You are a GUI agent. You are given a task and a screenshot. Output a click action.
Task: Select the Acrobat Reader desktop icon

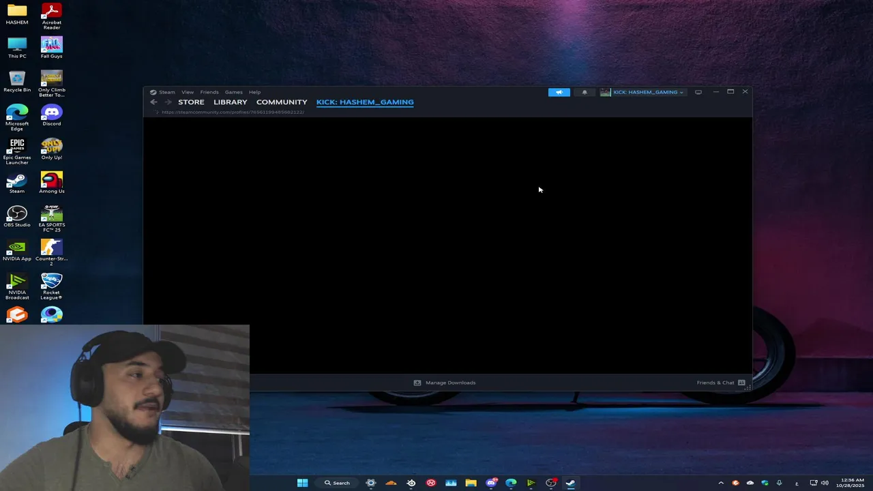[x=51, y=16]
